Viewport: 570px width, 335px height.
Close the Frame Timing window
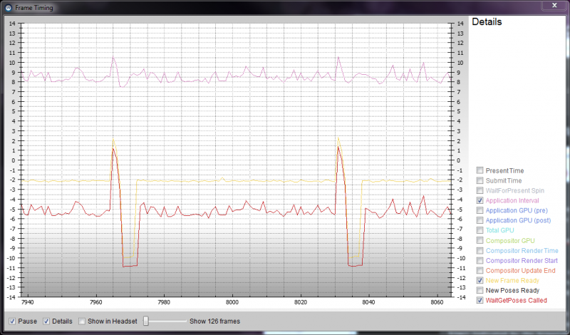pyautogui.click(x=554, y=6)
